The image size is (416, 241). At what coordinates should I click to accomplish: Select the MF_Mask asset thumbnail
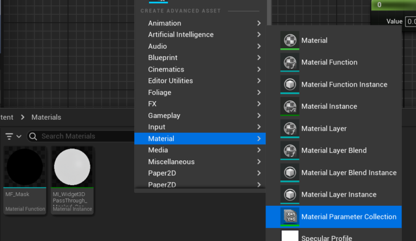tap(24, 168)
